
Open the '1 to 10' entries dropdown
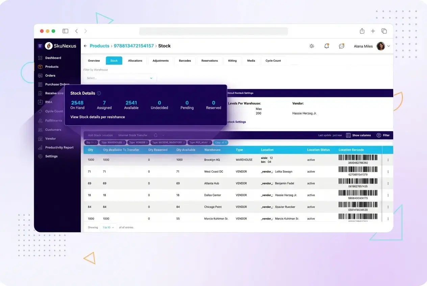coord(108,227)
